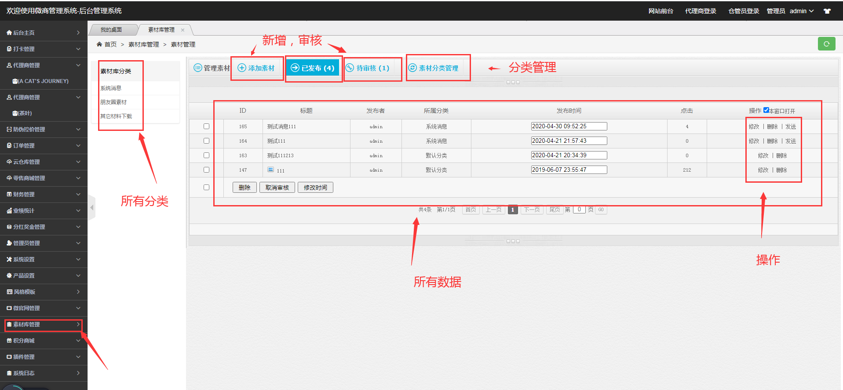Screen dimensions: 843x390
Task: Click the 风格模板 icon in sidebar
Action: (9, 292)
